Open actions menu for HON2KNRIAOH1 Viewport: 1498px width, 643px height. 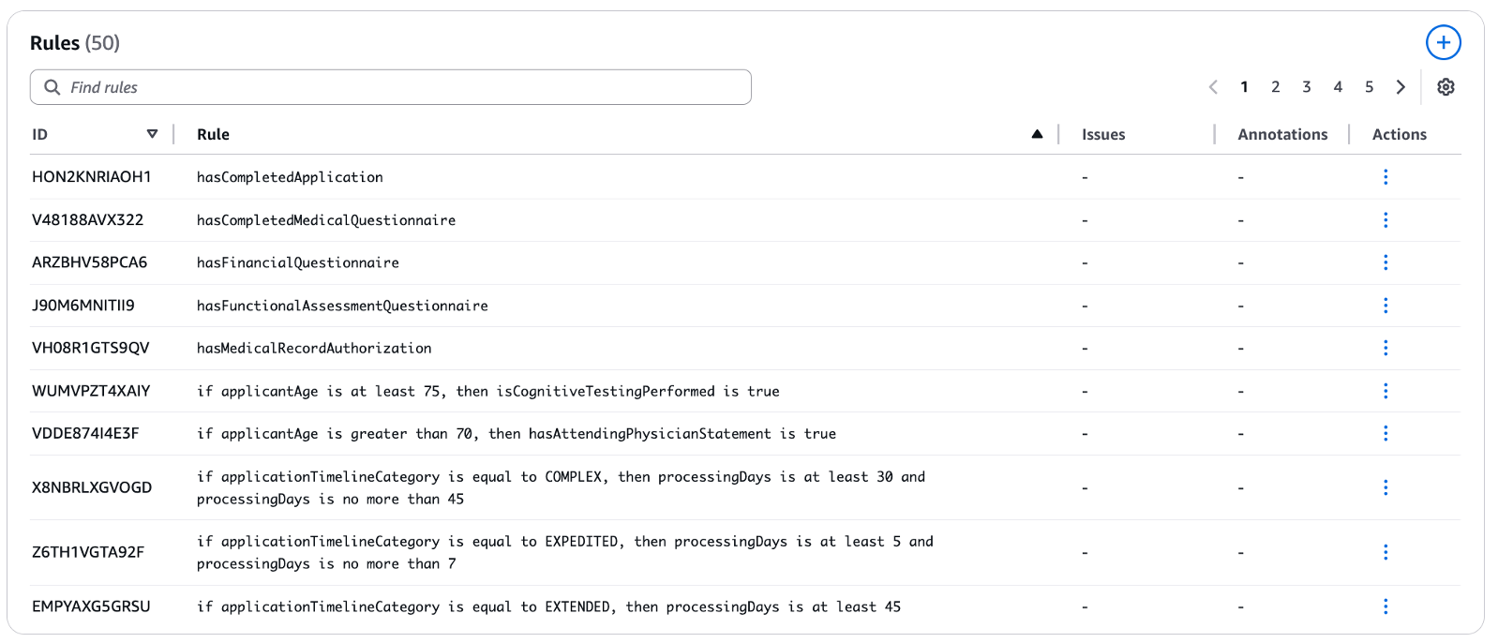click(1386, 177)
